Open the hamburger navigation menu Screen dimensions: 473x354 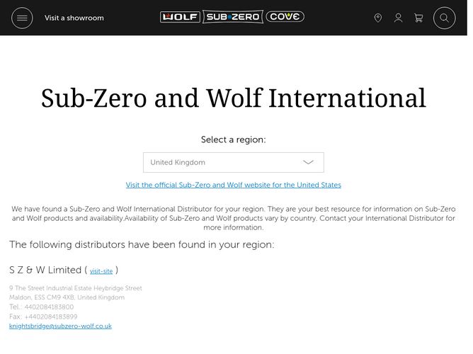click(22, 18)
